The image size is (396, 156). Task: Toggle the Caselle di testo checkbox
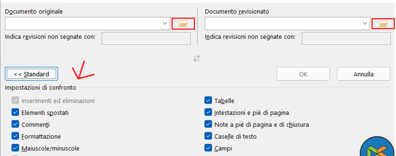208,136
